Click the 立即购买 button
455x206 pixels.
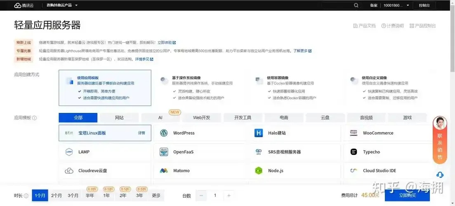click(408, 195)
